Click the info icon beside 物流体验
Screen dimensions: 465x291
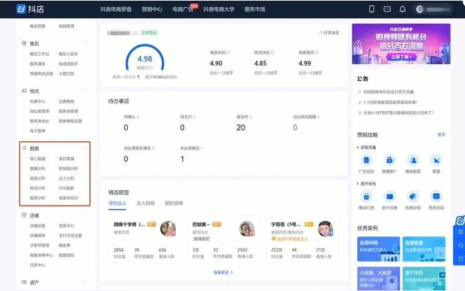click(x=272, y=53)
